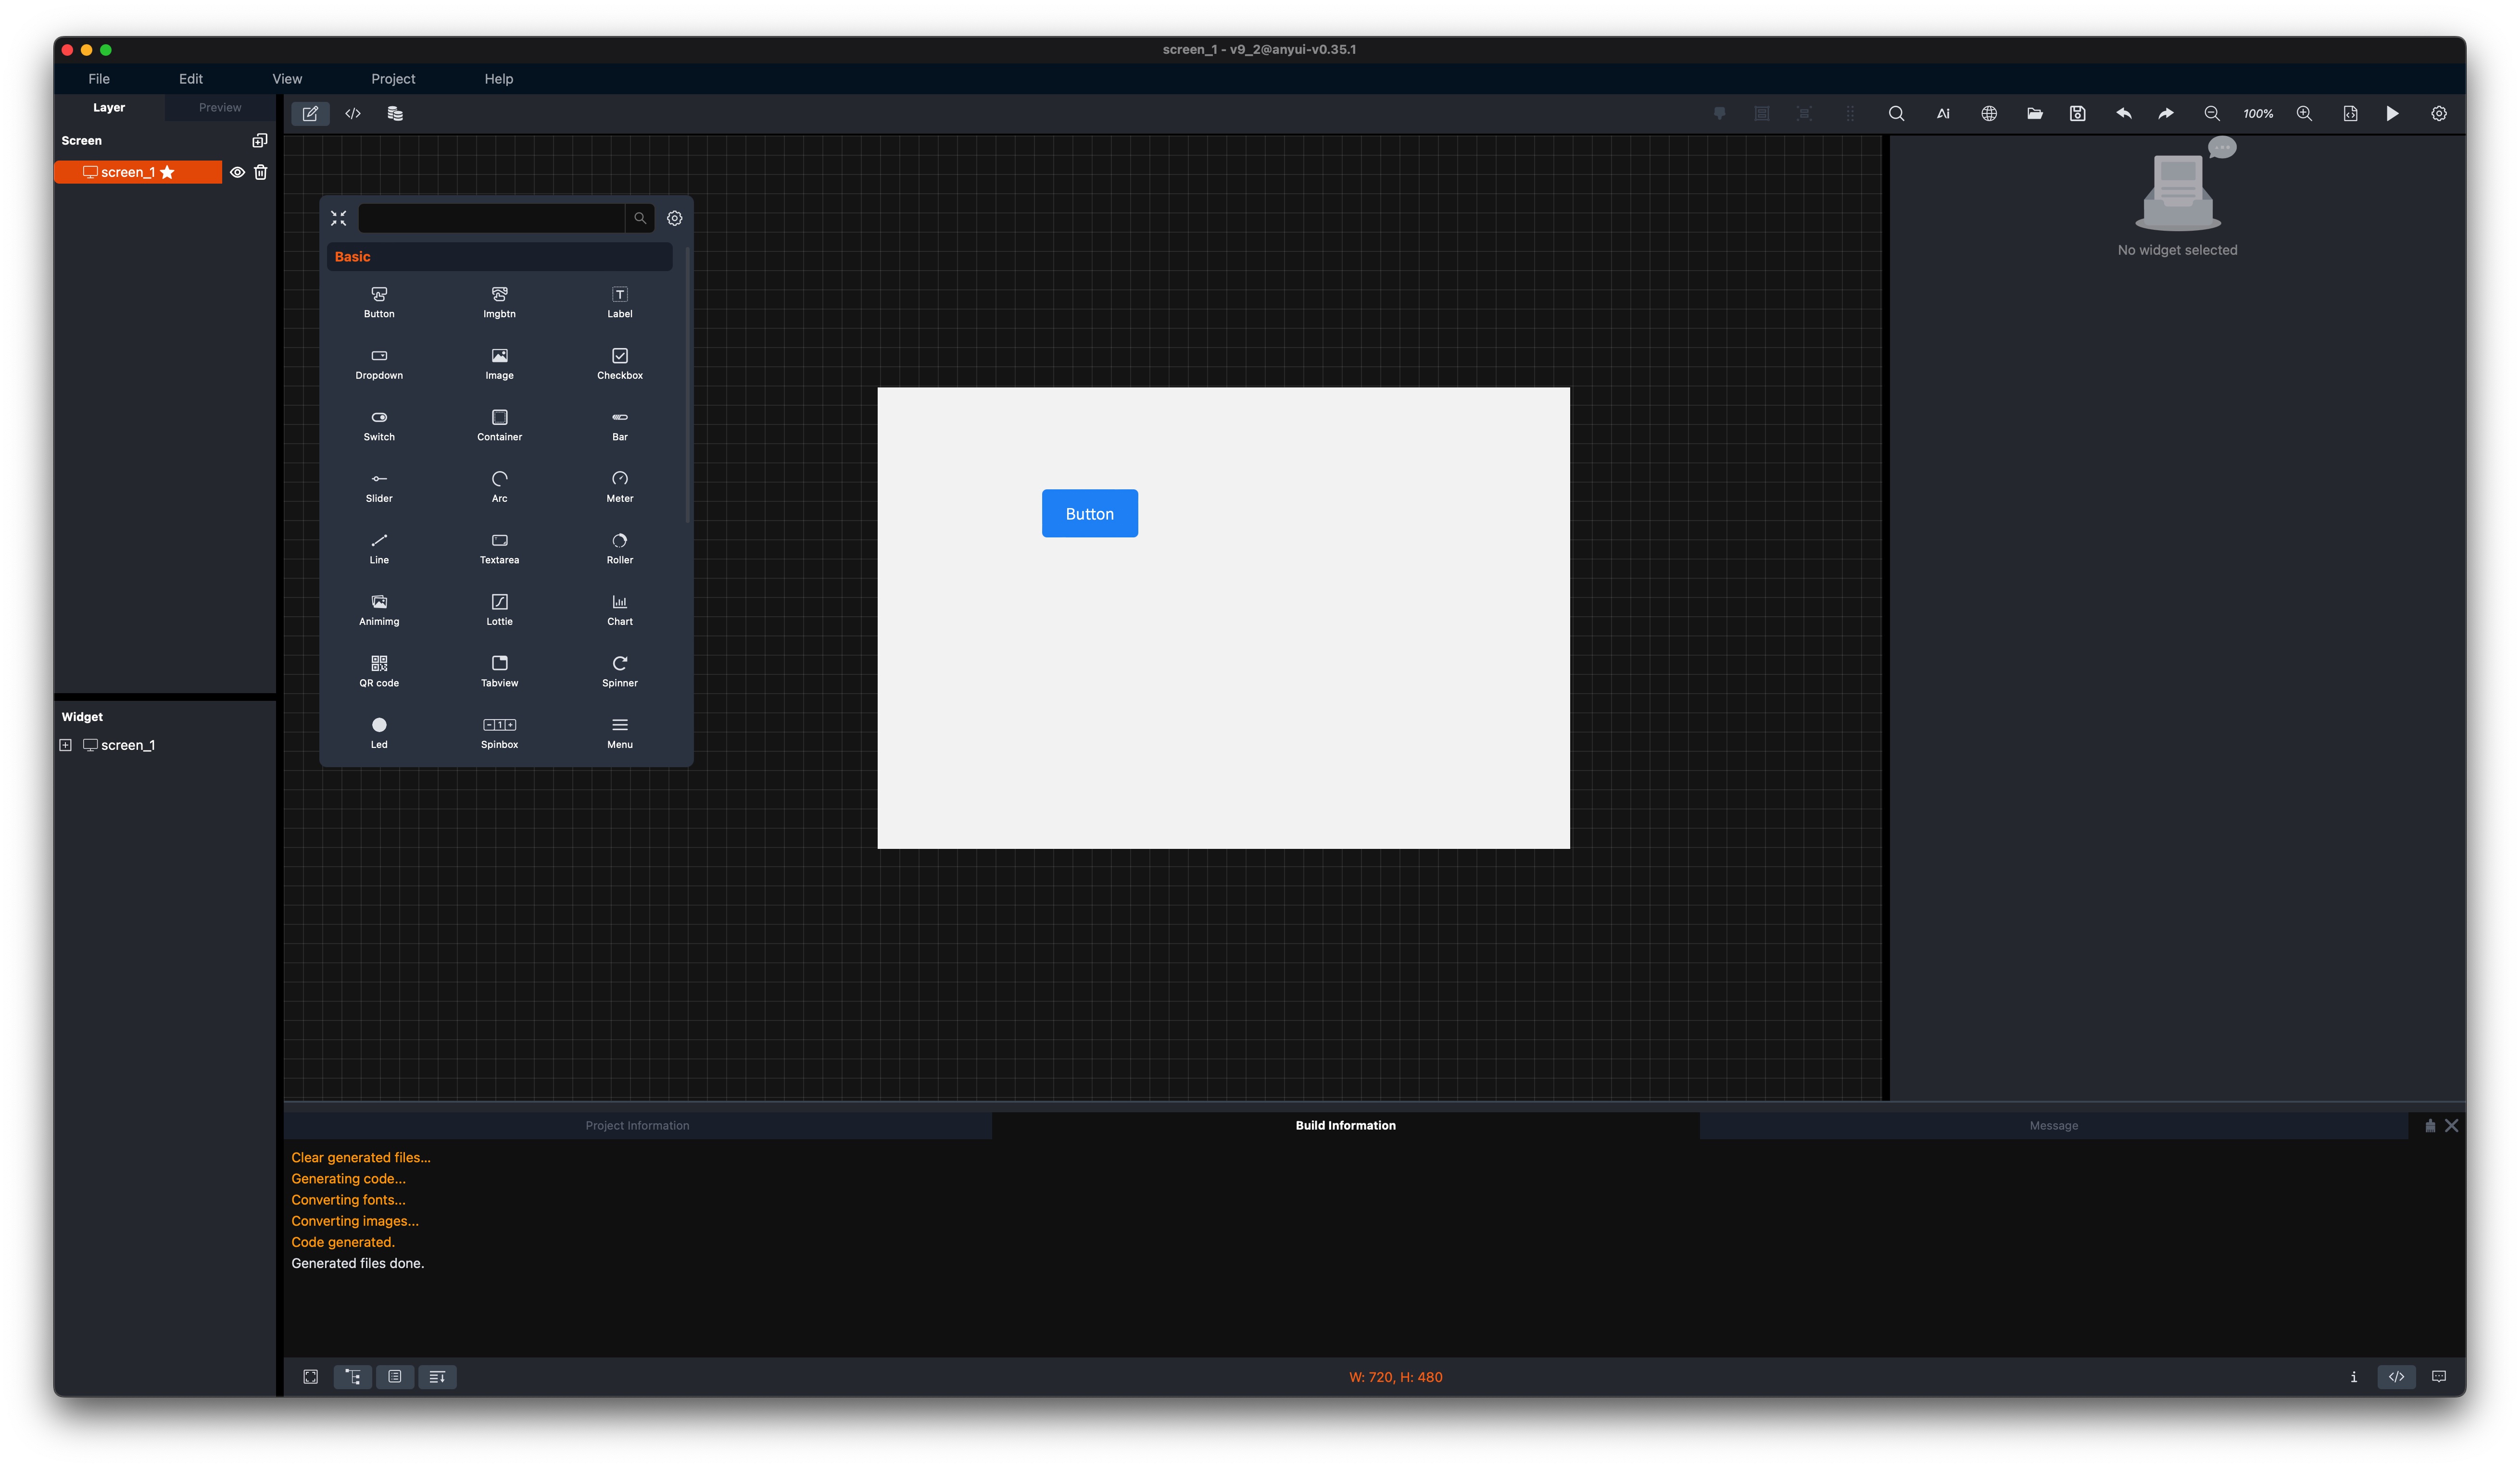Run the project with the play icon
This screenshot has width=2520, height=1468.
pos(2391,113)
